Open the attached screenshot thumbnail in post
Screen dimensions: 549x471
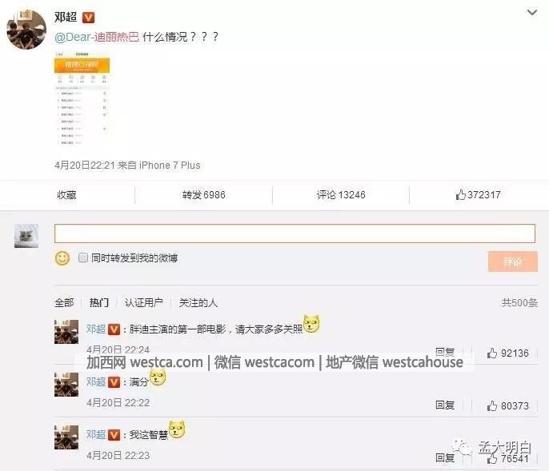pyautogui.click(x=82, y=98)
